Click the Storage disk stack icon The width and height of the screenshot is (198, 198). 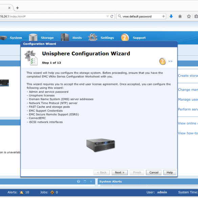click(33, 37)
